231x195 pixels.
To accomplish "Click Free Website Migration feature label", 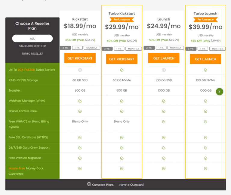I will tap(25, 158).
